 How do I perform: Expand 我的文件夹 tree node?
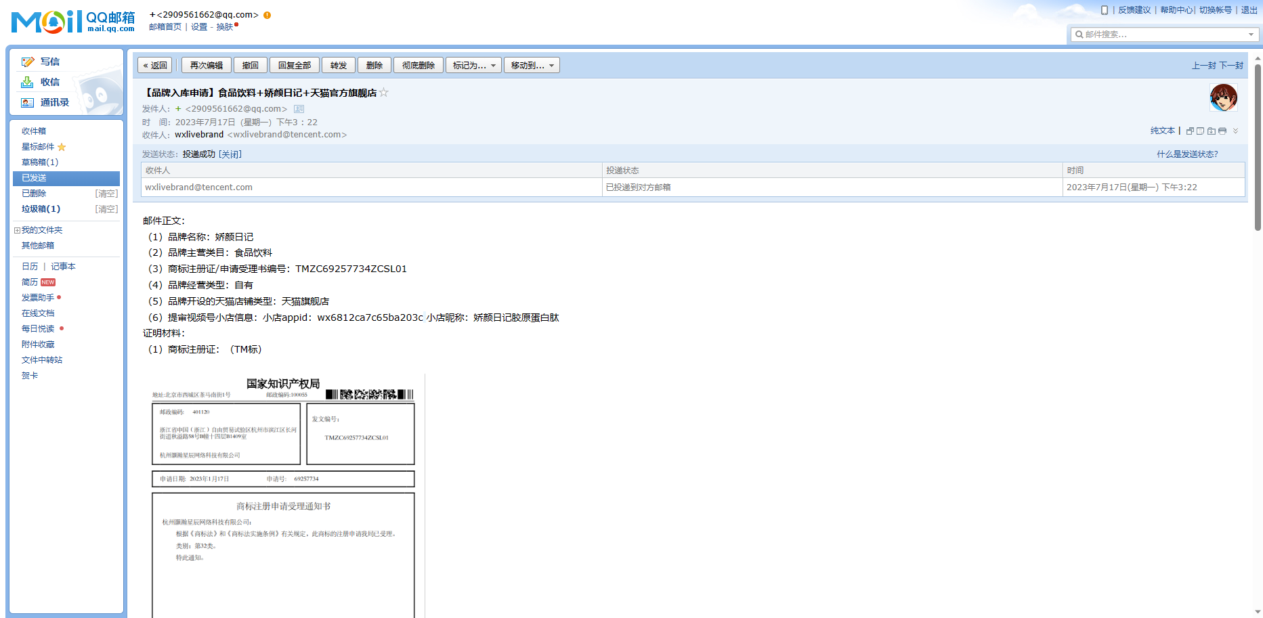pyautogui.click(x=17, y=231)
